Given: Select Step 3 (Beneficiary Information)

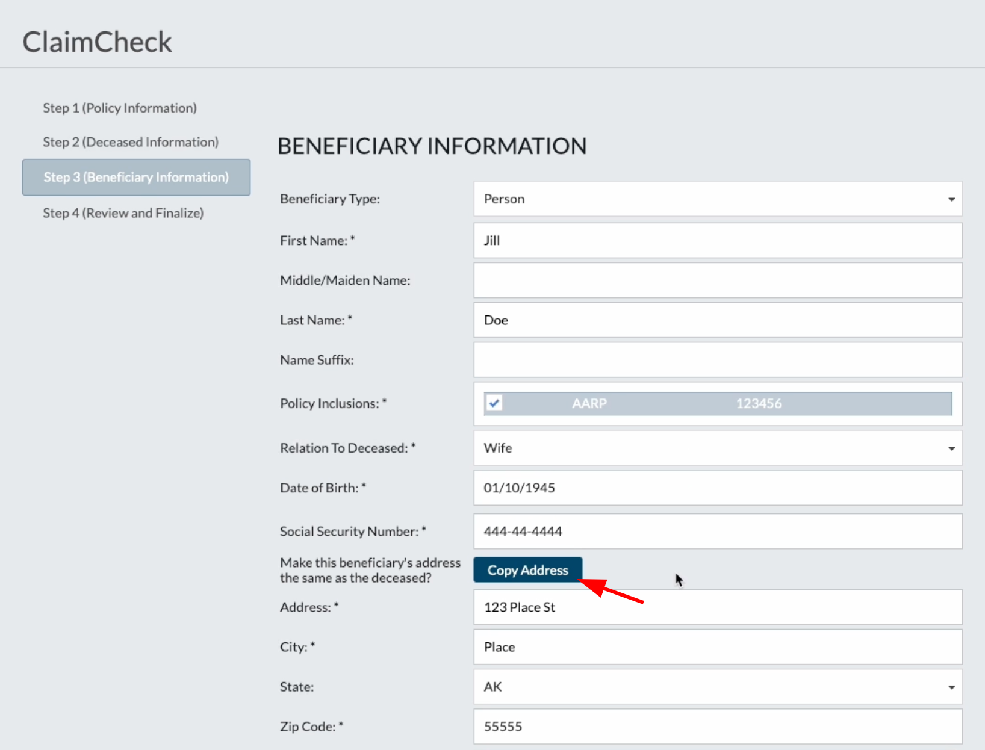Looking at the screenshot, I should coord(136,177).
